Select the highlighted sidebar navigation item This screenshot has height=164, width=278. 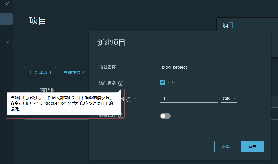(x=6, y=19)
